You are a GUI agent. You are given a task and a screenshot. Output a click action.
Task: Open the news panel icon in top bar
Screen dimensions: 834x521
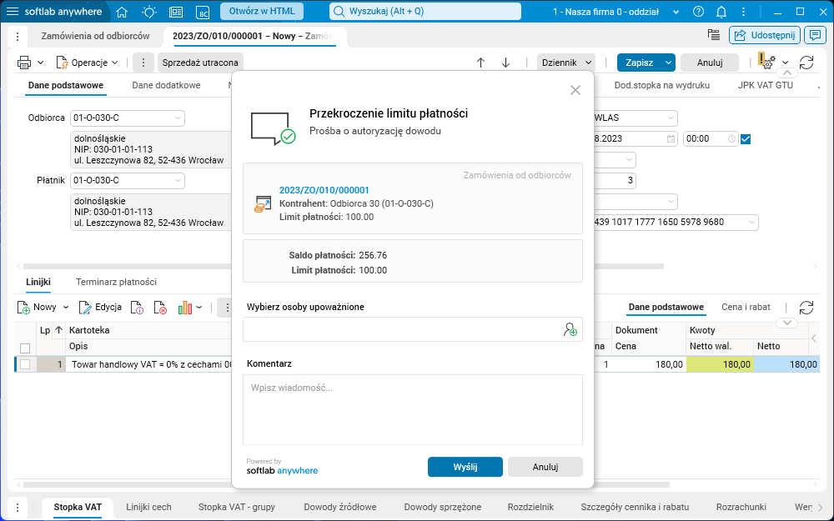pyautogui.click(x=176, y=12)
